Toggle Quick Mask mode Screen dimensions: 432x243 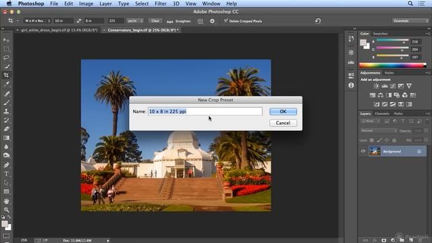[x=6, y=236]
